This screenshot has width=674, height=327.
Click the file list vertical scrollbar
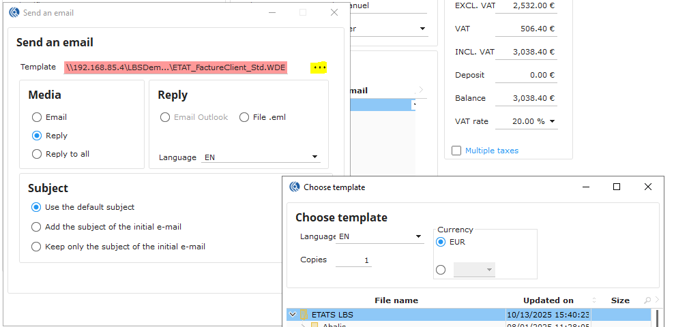[x=657, y=317]
